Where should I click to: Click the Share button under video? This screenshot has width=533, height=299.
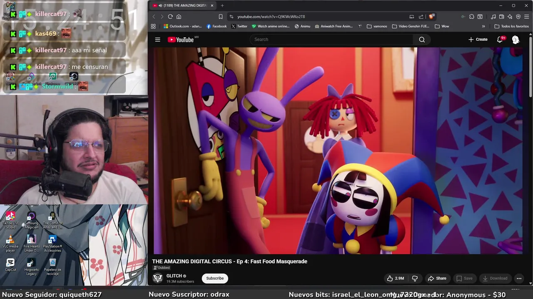tap(437, 278)
